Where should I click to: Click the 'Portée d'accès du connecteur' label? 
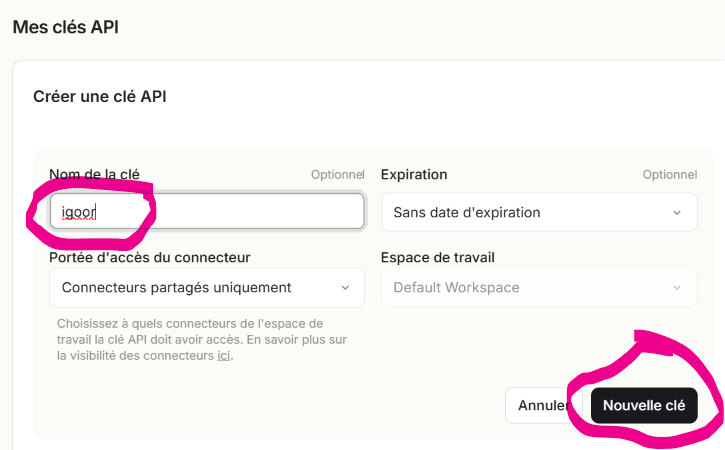tap(150, 257)
